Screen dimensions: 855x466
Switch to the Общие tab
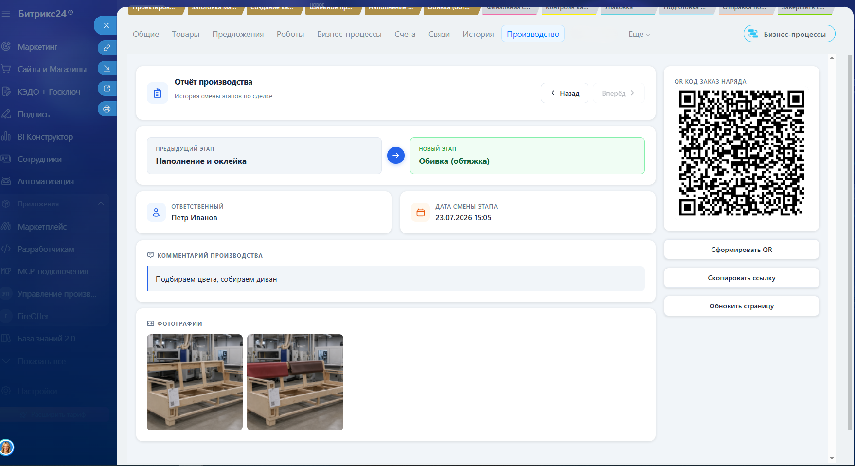point(146,34)
